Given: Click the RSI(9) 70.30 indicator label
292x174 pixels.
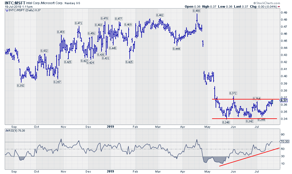Looking at the screenshot, I should click(x=17, y=131).
